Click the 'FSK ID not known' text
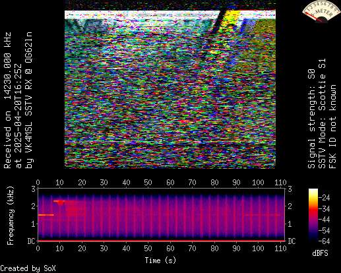 click(x=332, y=127)
